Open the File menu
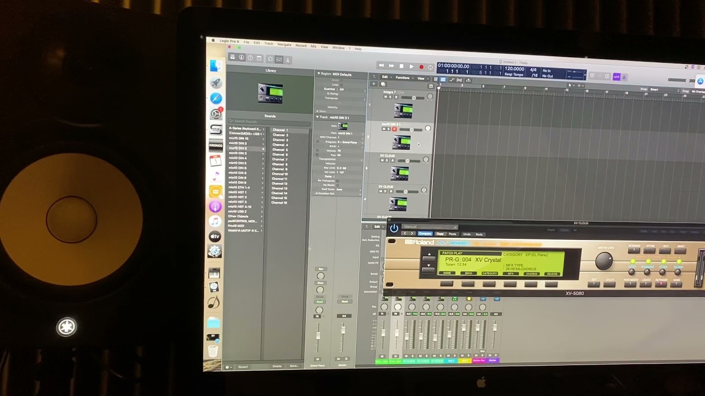Screen dimensions: 705x396 pyautogui.click(x=246, y=42)
